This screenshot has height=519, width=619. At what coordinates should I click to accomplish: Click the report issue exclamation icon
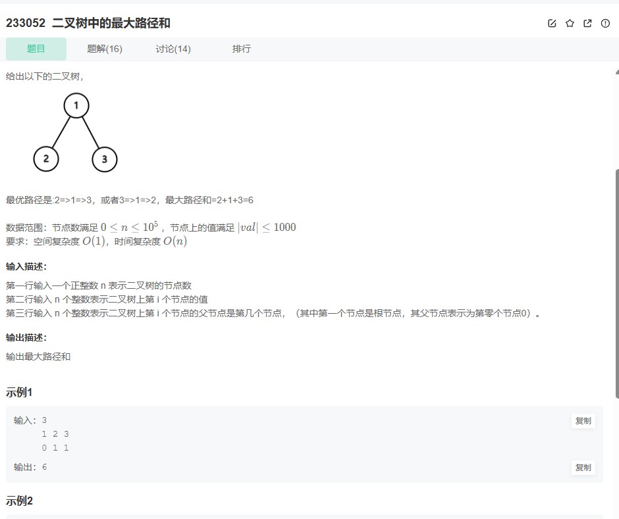point(605,23)
